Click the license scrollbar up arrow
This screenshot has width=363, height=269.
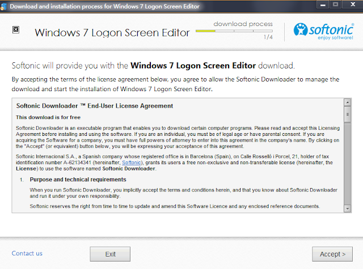point(348,102)
